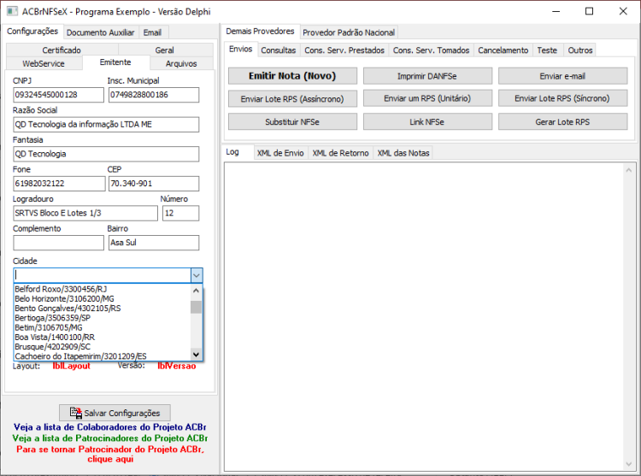
Task: Open the Documento Auxiliar tab
Action: coord(101,32)
